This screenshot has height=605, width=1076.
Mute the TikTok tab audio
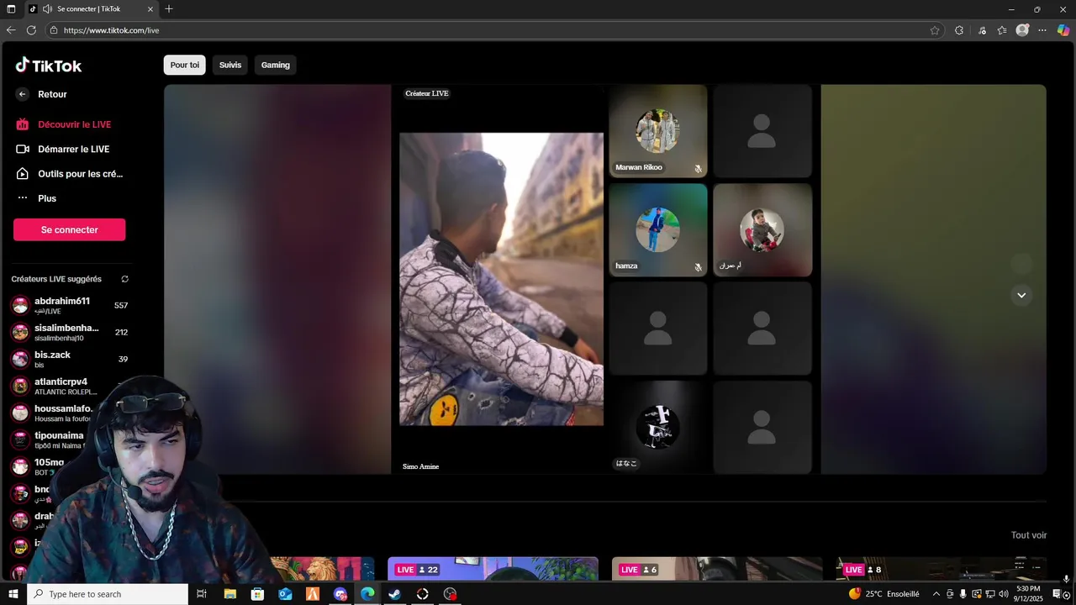[x=47, y=9]
